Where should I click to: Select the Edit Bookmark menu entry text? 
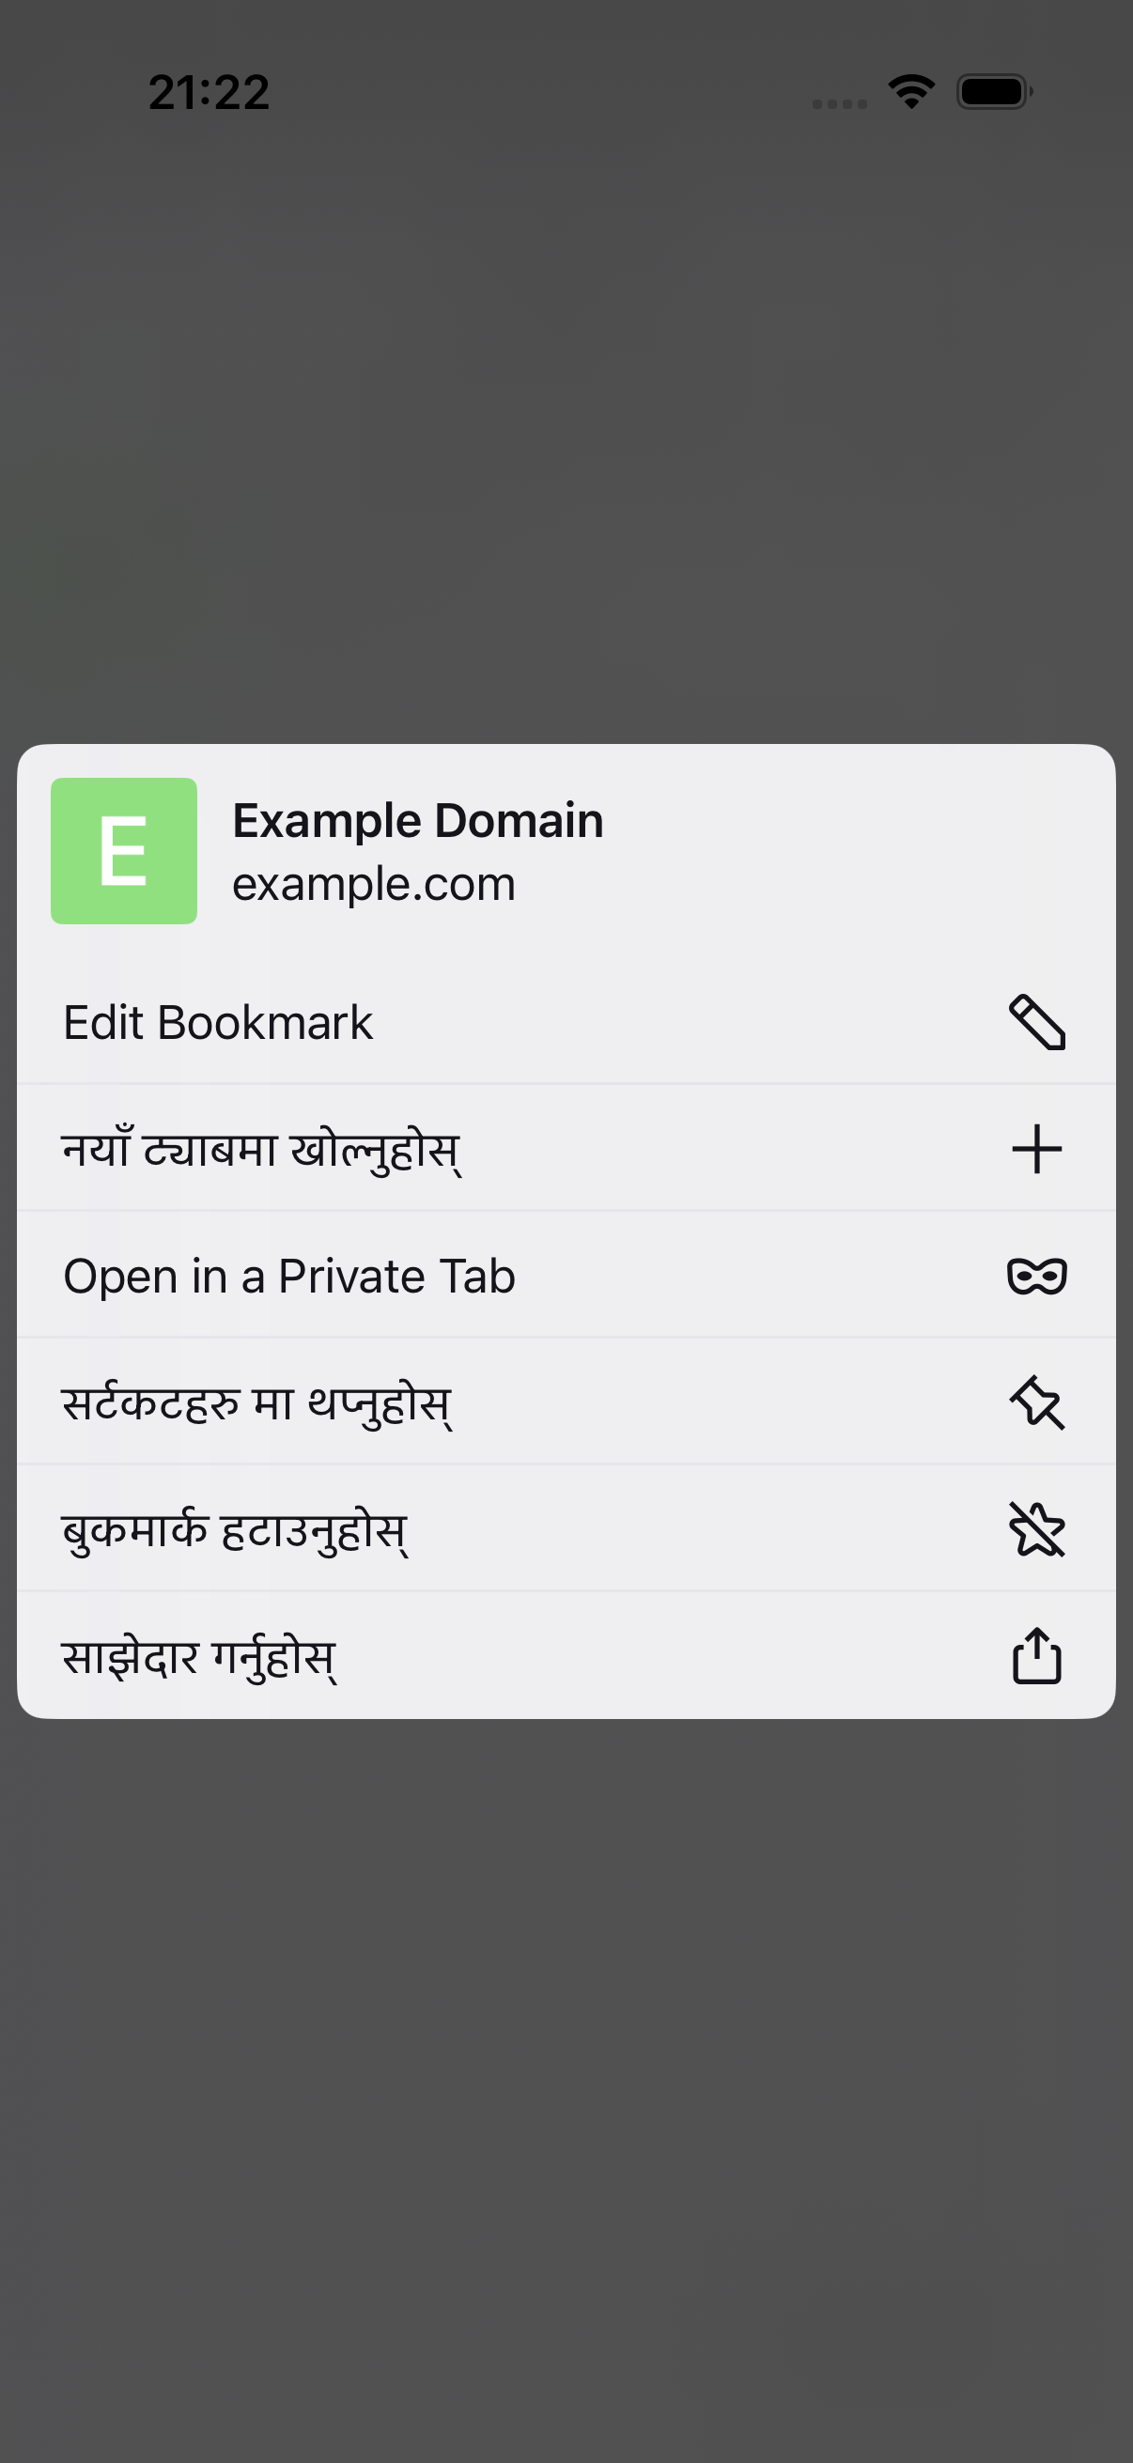(218, 1022)
